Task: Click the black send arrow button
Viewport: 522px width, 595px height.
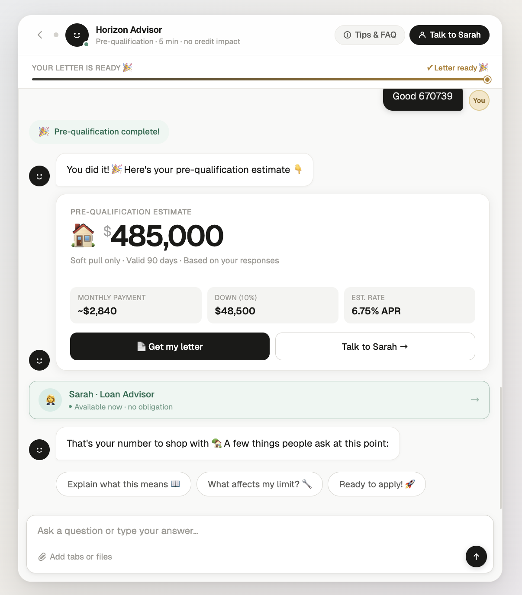Action: pyautogui.click(x=476, y=557)
